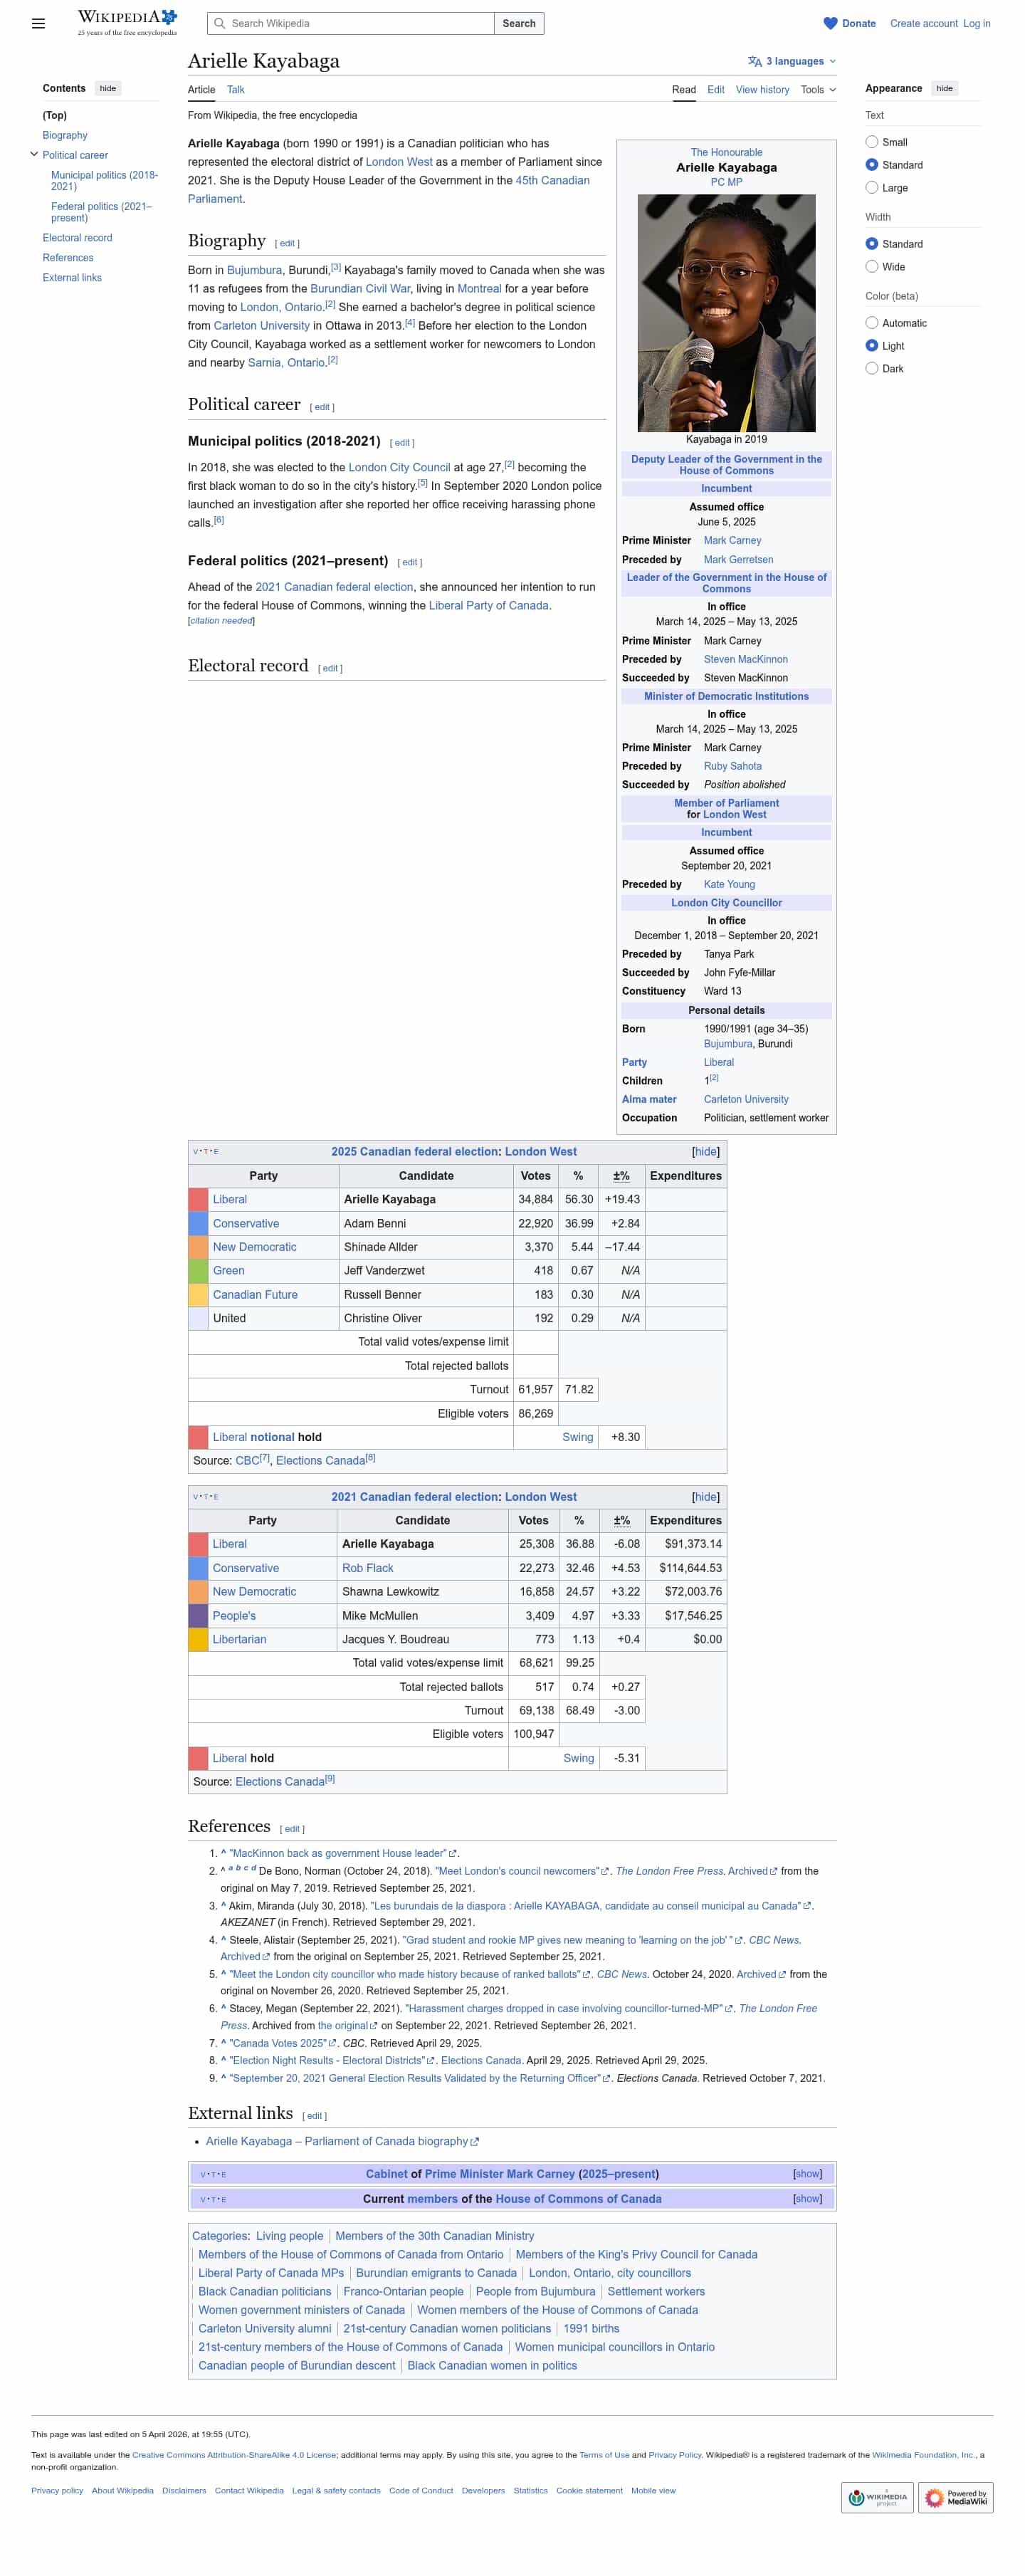This screenshot has height=2576, width=1025.
Task: Click the Donate link
Action: point(859,23)
